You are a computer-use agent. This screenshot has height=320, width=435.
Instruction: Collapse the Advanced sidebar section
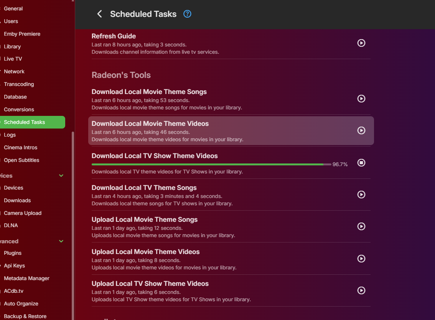[x=61, y=241]
